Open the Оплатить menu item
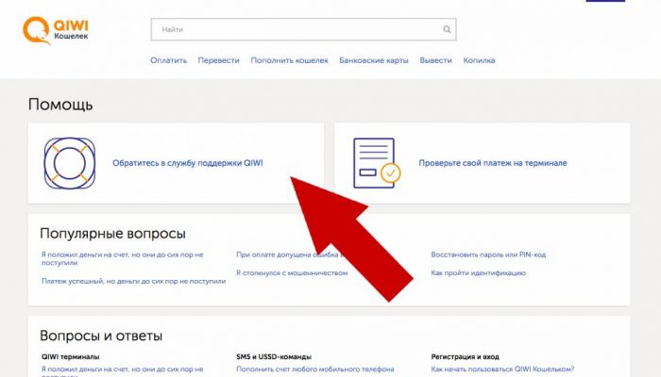661x377 pixels. (x=169, y=60)
